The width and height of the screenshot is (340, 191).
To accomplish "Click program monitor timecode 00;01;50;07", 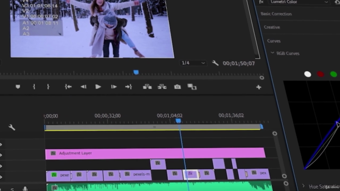I will [x=239, y=64].
